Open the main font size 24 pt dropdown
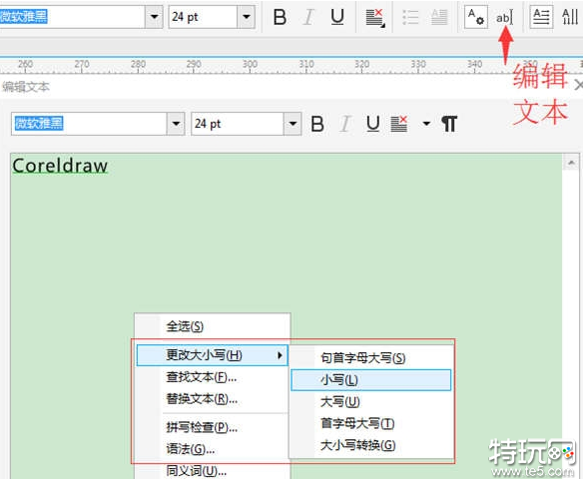Screen dimensions: 583x483 [247, 17]
